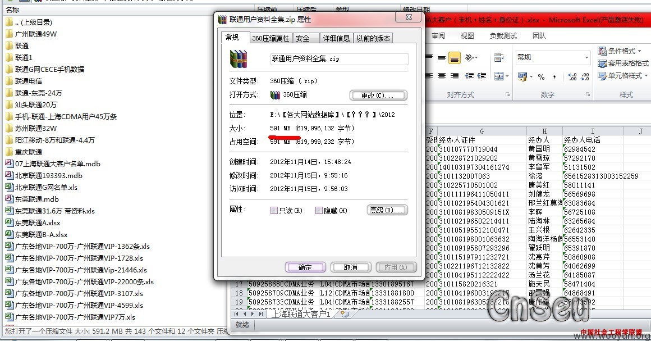Click middle vertical align icon in Excel
The image size is (651, 341).
point(442,58)
